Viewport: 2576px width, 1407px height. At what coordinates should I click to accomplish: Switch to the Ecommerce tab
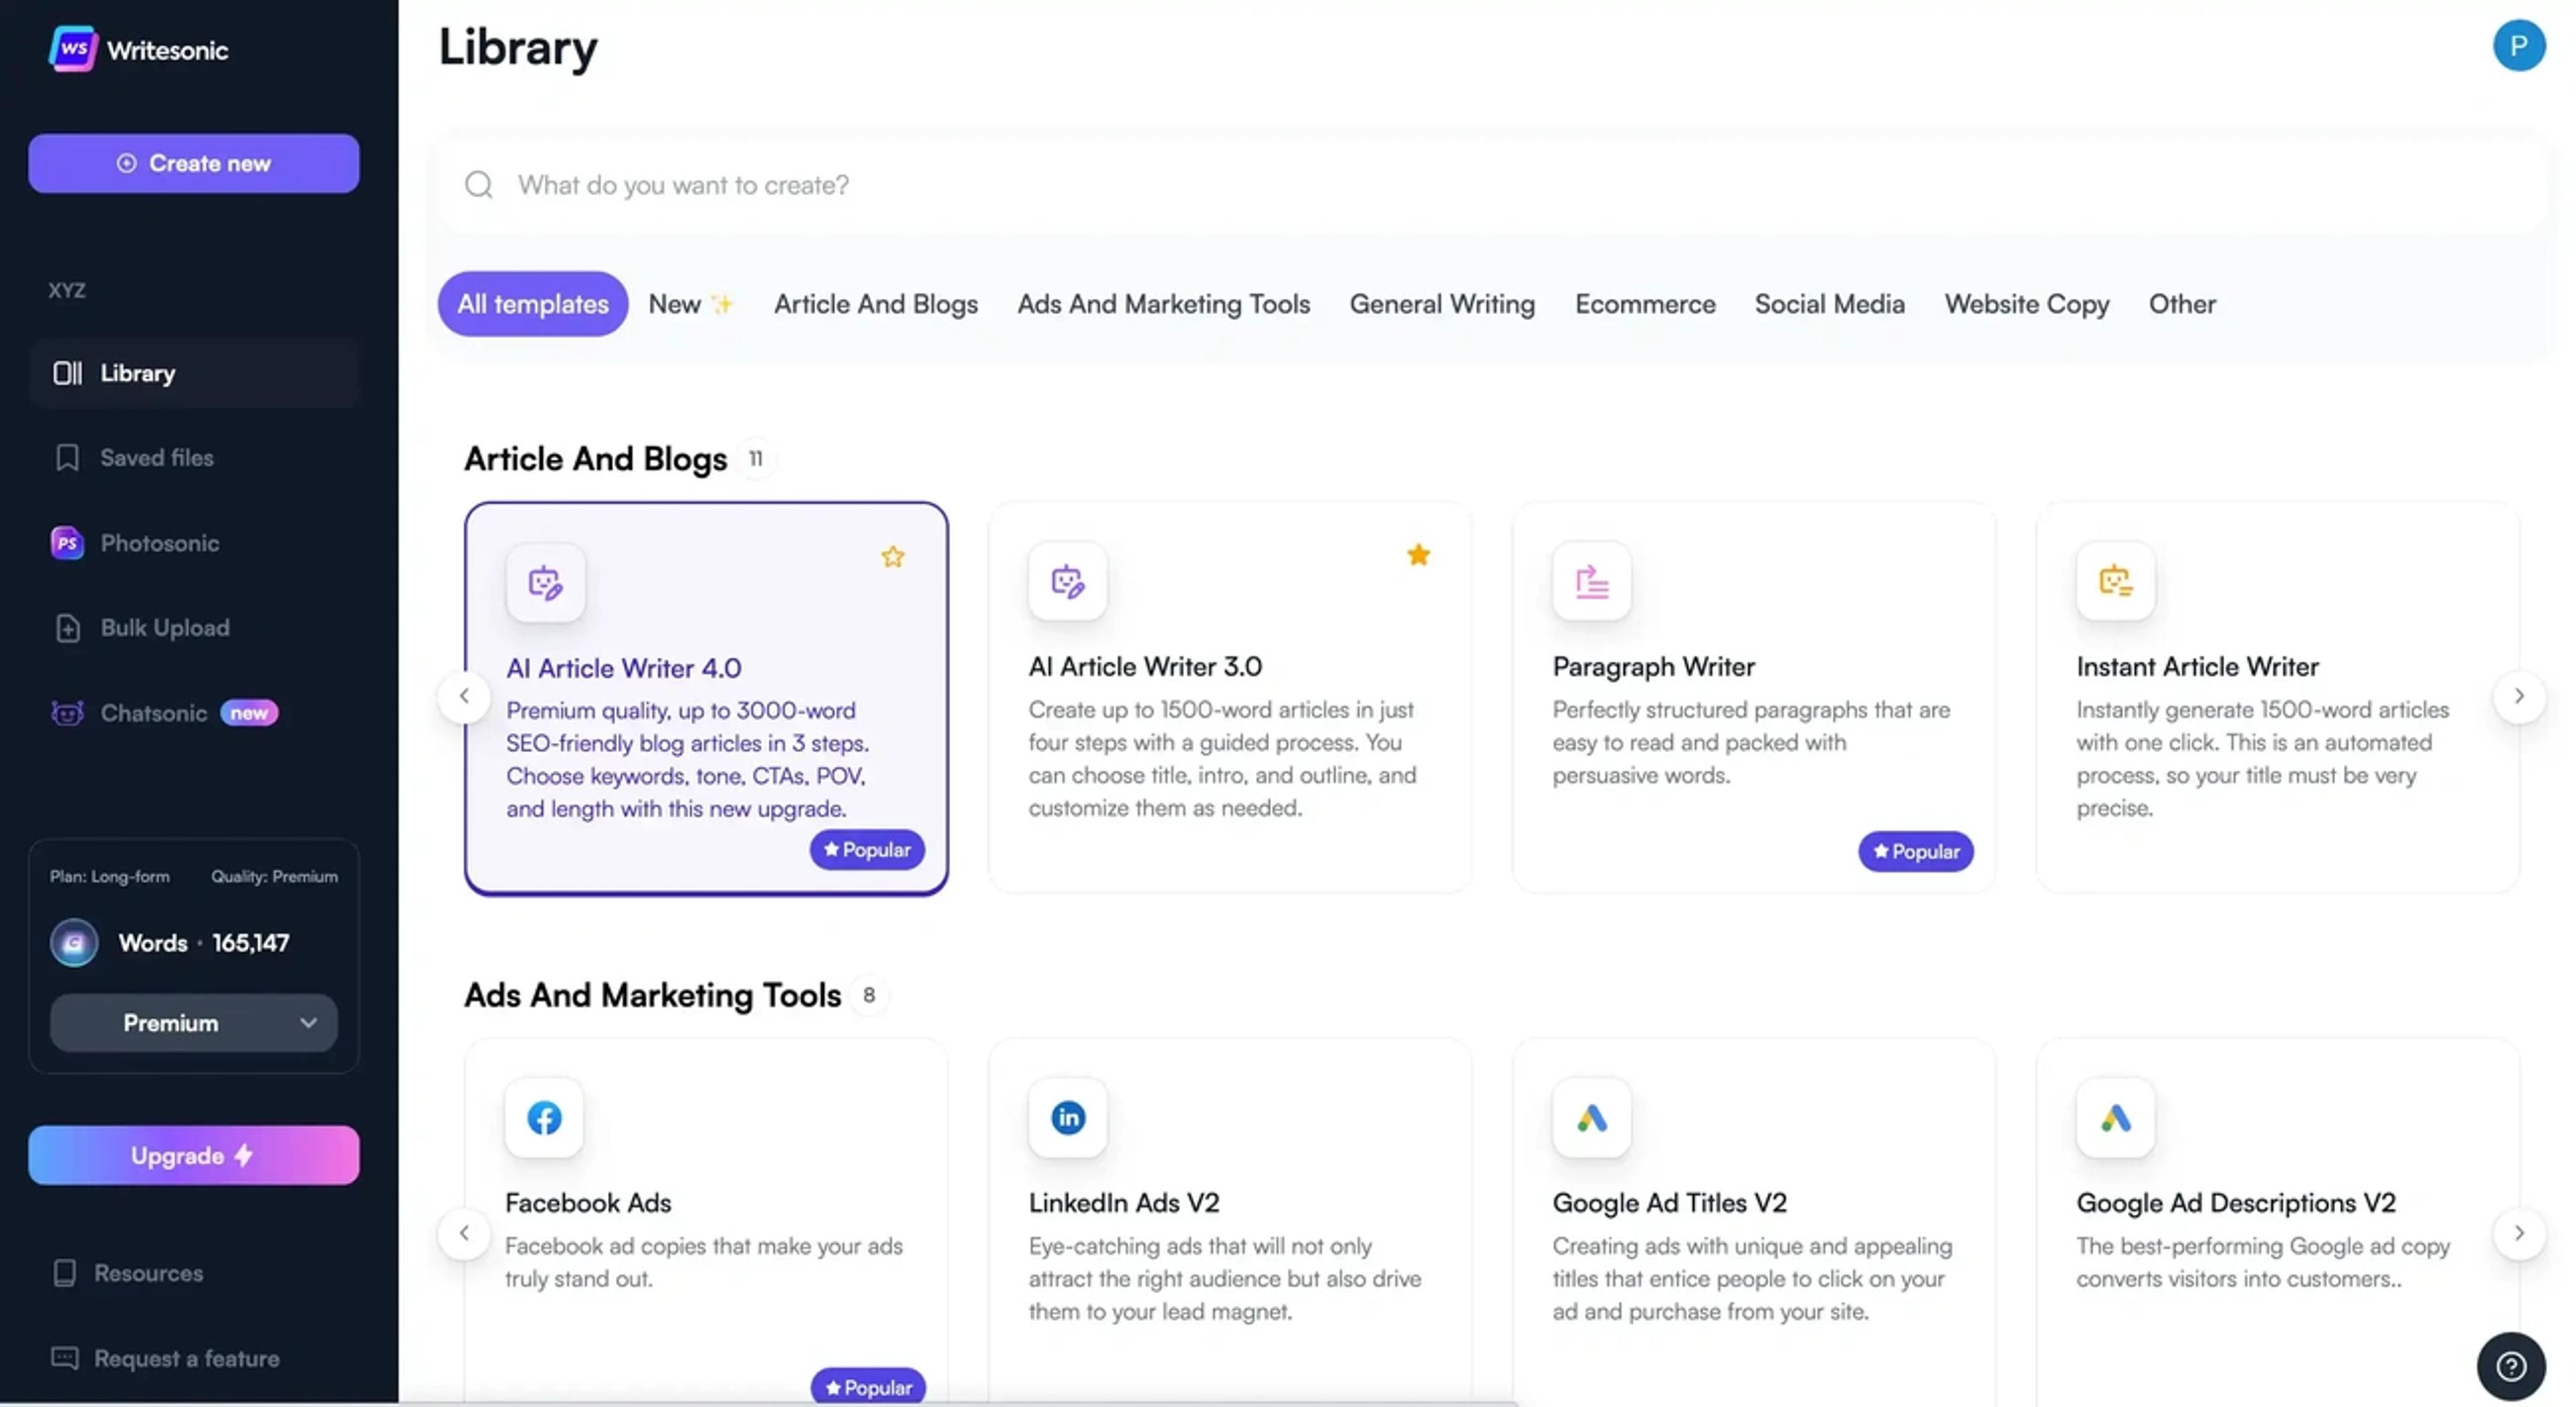[1644, 304]
